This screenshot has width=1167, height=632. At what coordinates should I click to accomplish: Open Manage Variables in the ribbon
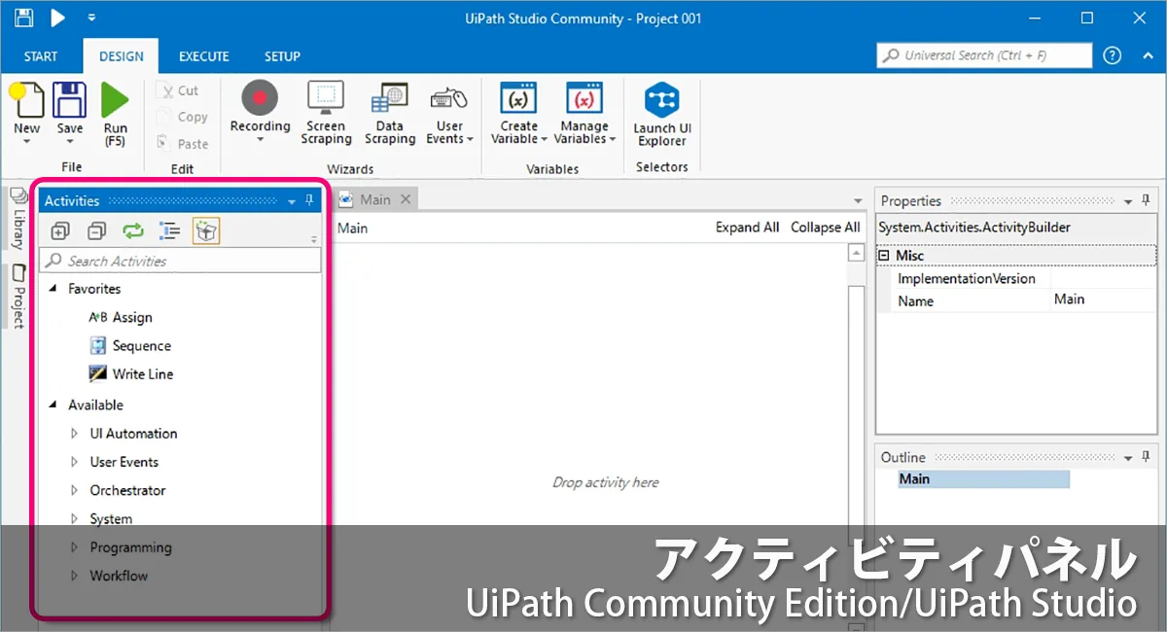(x=584, y=113)
